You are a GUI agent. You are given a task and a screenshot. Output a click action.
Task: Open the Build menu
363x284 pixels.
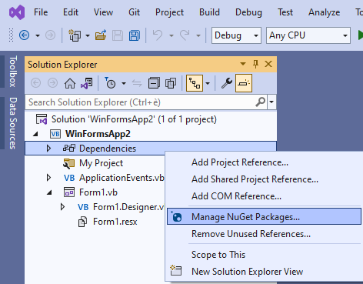click(209, 12)
